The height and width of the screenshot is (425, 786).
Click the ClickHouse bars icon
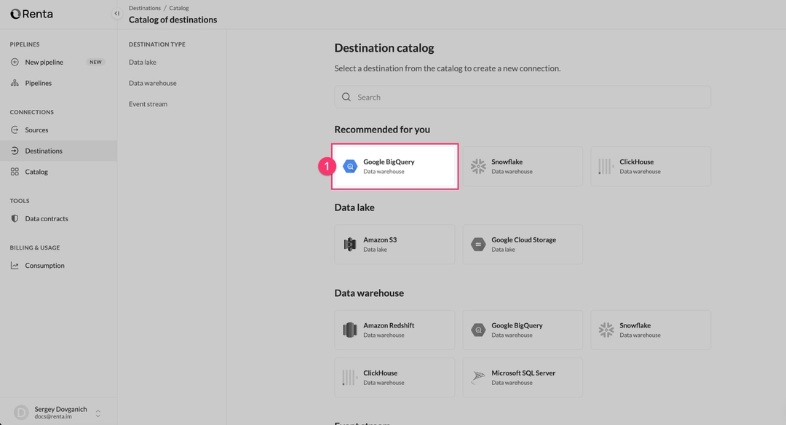[x=606, y=166]
